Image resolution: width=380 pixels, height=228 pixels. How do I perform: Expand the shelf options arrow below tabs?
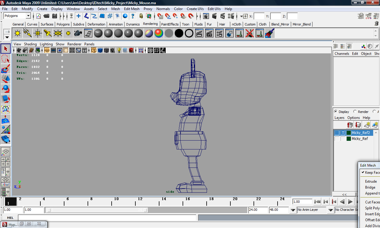(x=7, y=37)
